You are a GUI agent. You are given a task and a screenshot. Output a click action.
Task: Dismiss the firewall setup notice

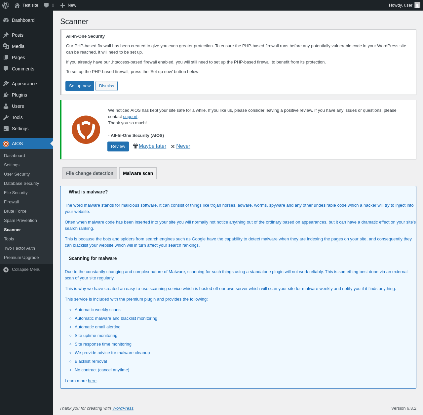click(x=106, y=86)
